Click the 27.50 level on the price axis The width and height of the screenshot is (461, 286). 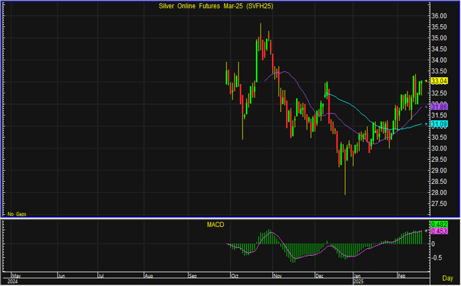click(x=439, y=203)
